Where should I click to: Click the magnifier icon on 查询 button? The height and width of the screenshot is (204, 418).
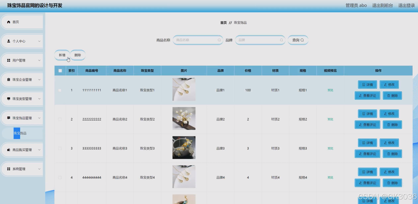click(302, 40)
